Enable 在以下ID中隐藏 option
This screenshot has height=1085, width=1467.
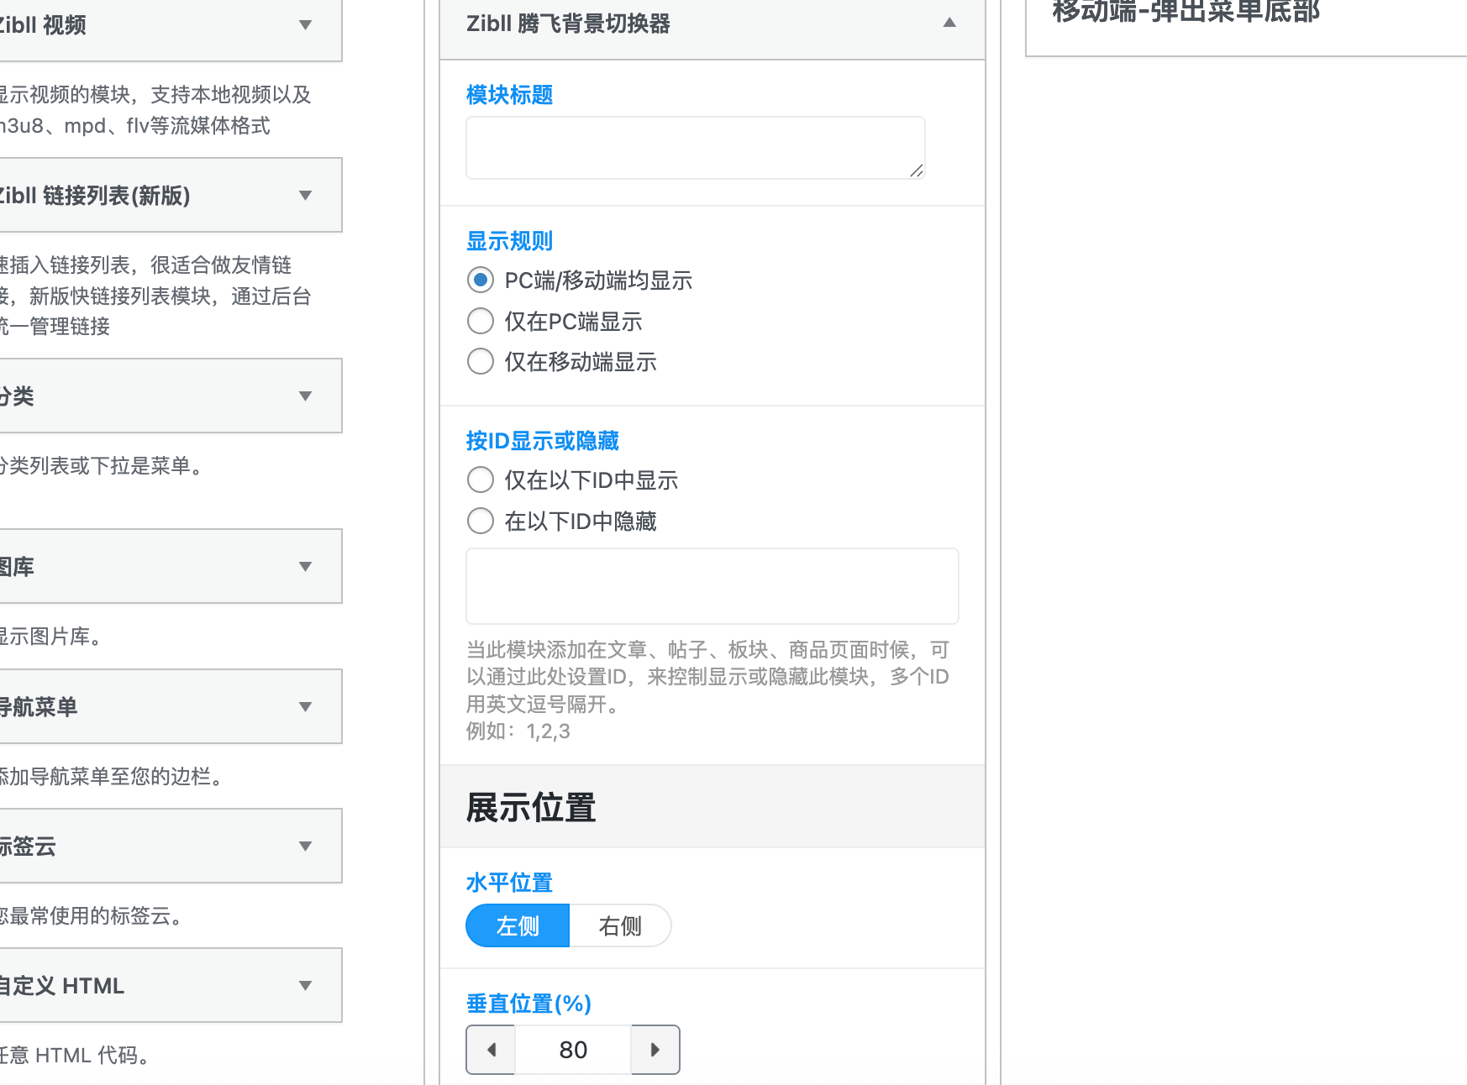point(480,521)
